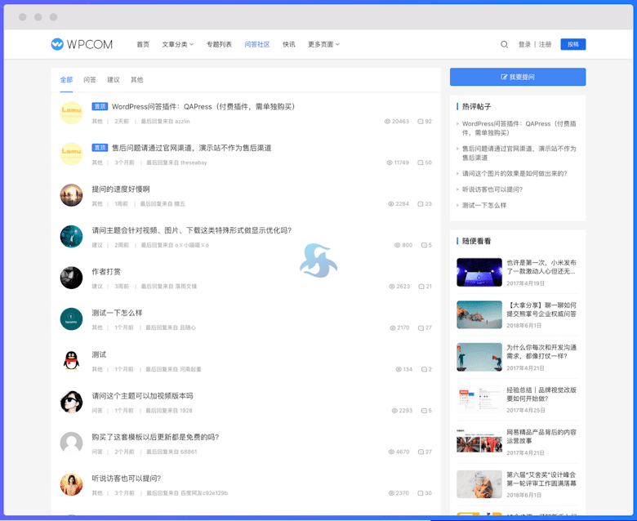Click the 登录 link
The height and width of the screenshot is (521, 637).
(524, 44)
